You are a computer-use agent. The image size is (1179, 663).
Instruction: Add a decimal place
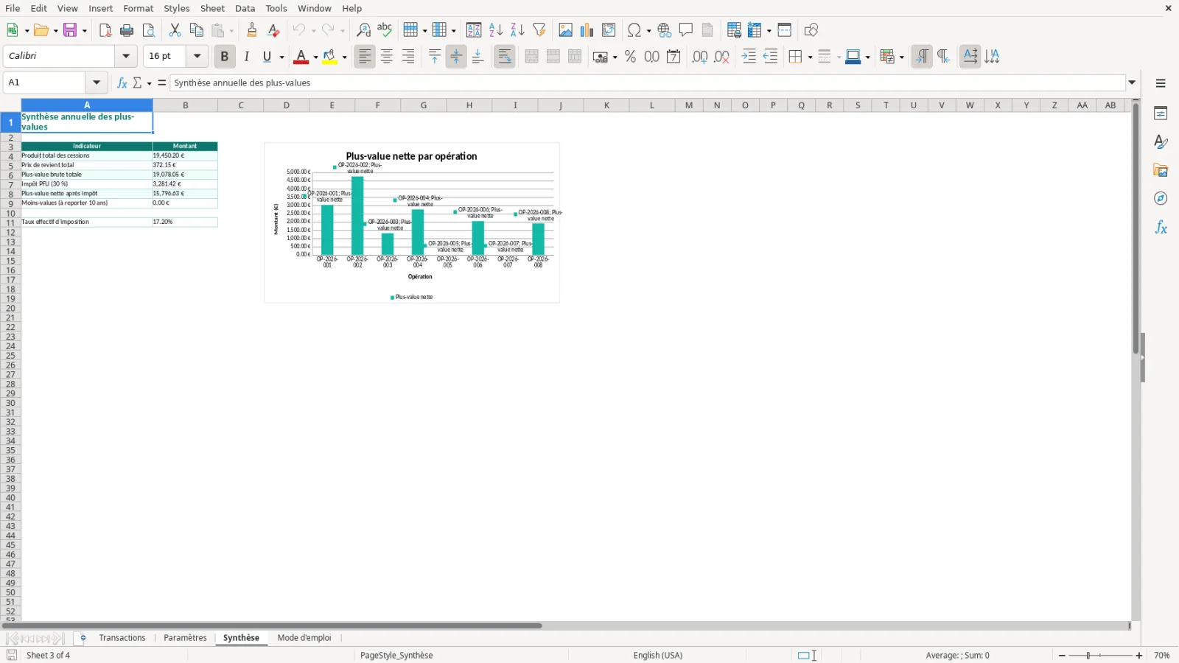tap(700, 57)
